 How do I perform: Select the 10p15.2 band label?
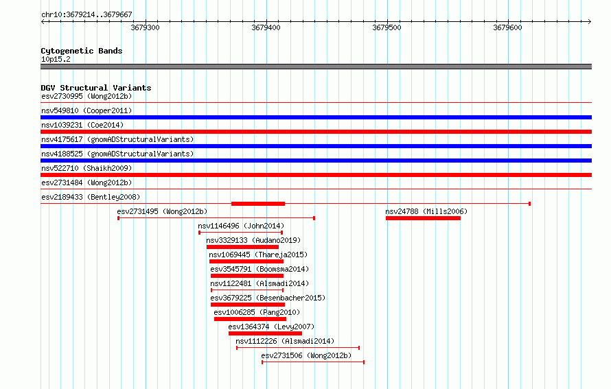(x=56, y=59)
